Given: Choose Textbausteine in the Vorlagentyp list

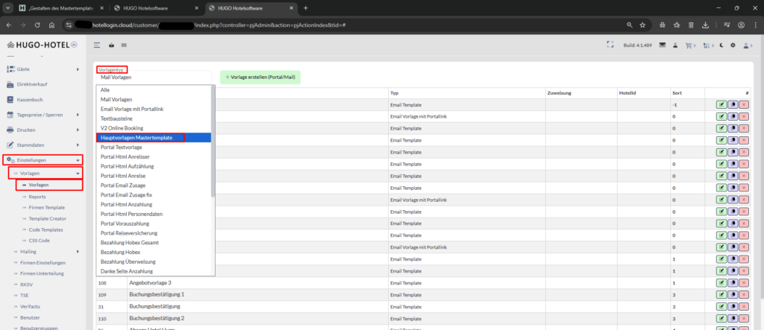Looking at the screenshot, I should (120, 118).
